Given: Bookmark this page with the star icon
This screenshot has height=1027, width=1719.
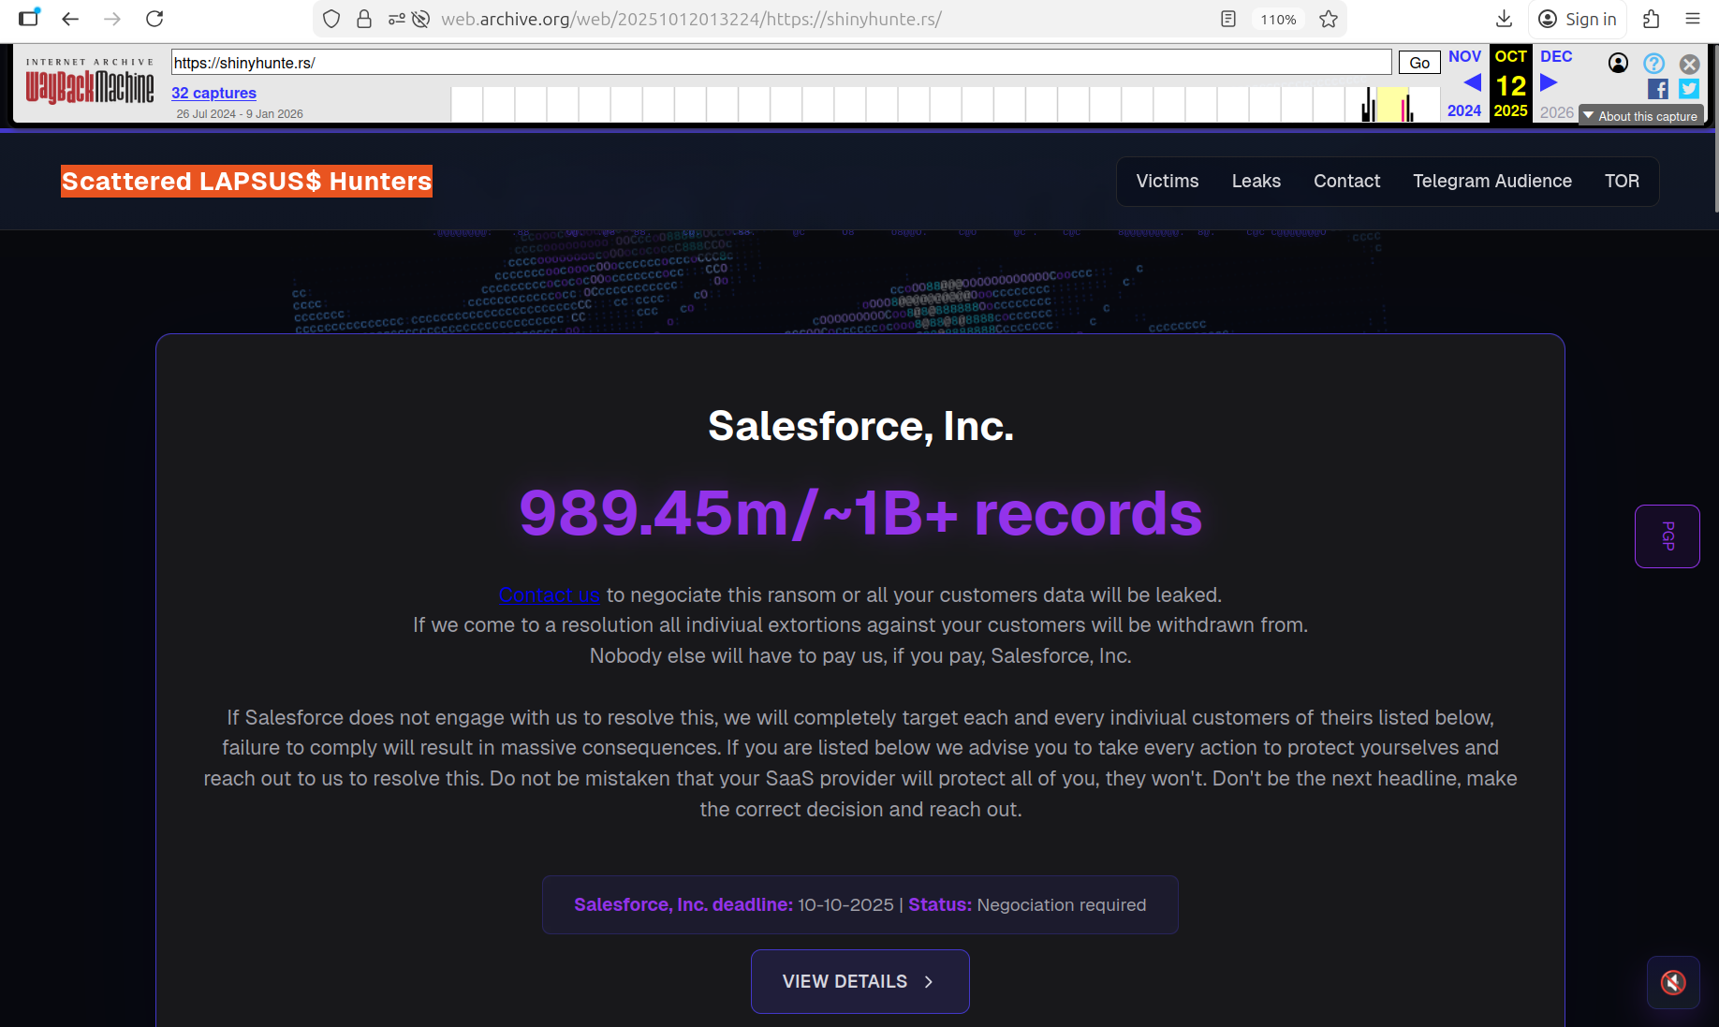Looking at the screenshot, I should coord(1328,19).
